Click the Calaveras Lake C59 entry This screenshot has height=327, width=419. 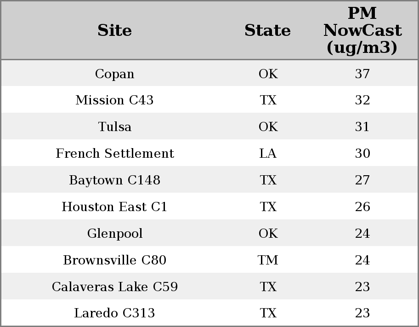click(114, 287)
